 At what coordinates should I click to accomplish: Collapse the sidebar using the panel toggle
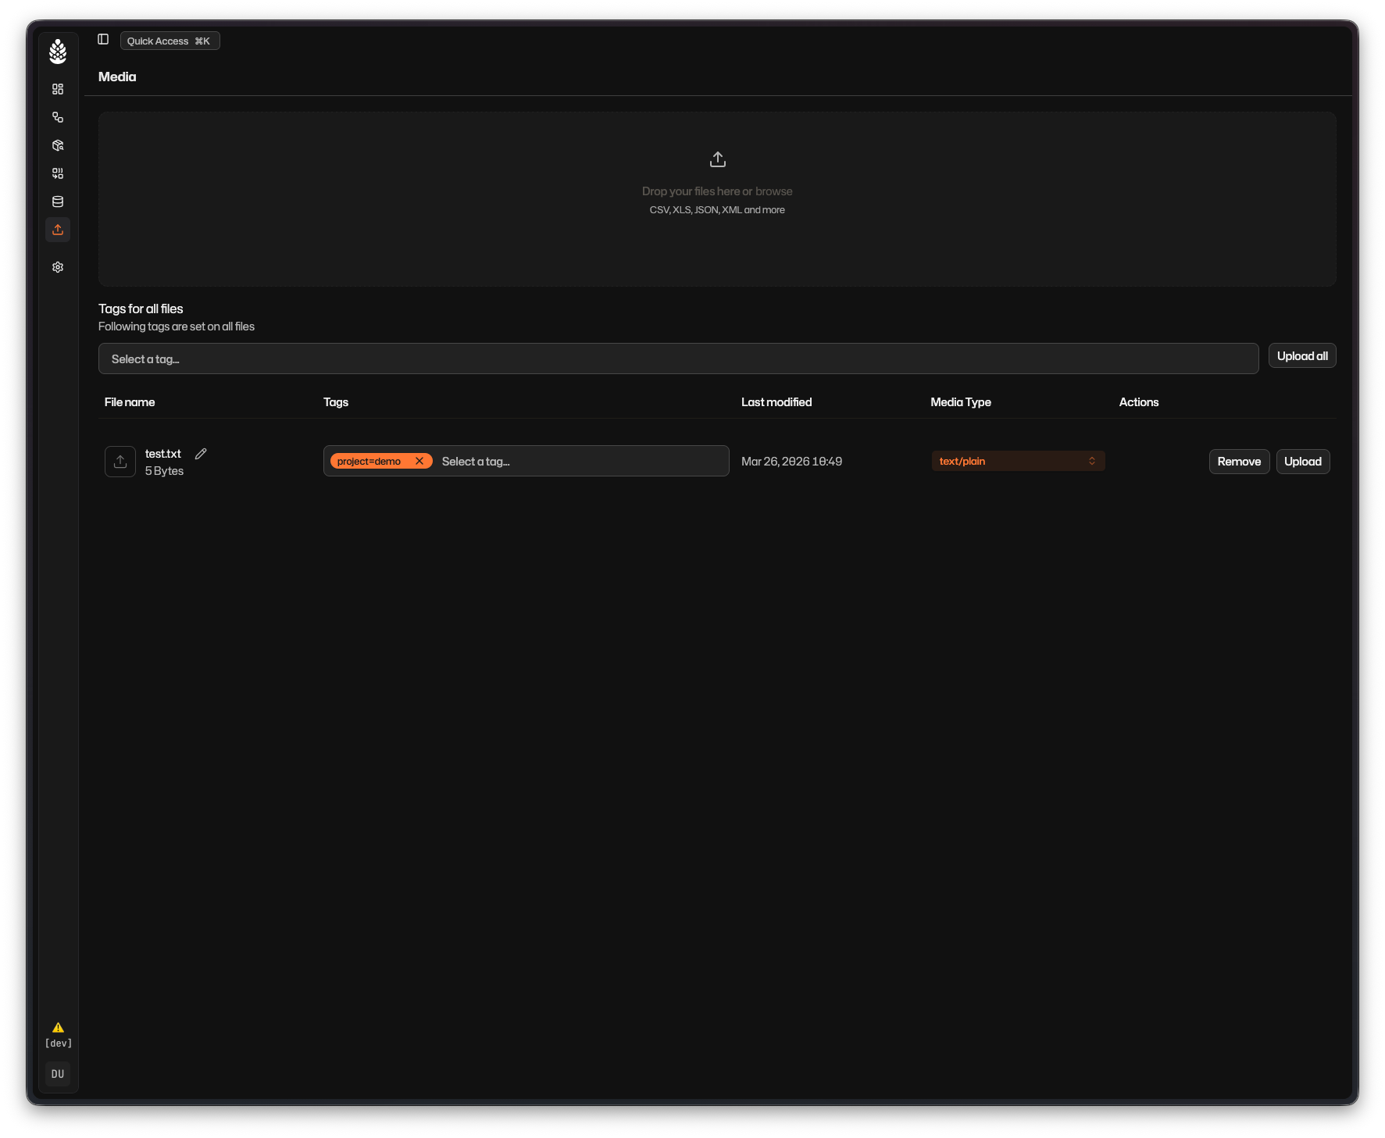[103, 39]
